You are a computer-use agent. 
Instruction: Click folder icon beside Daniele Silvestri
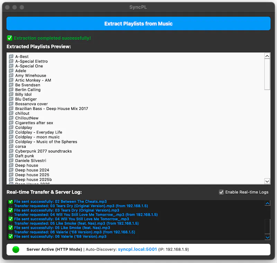coord(11,160)
